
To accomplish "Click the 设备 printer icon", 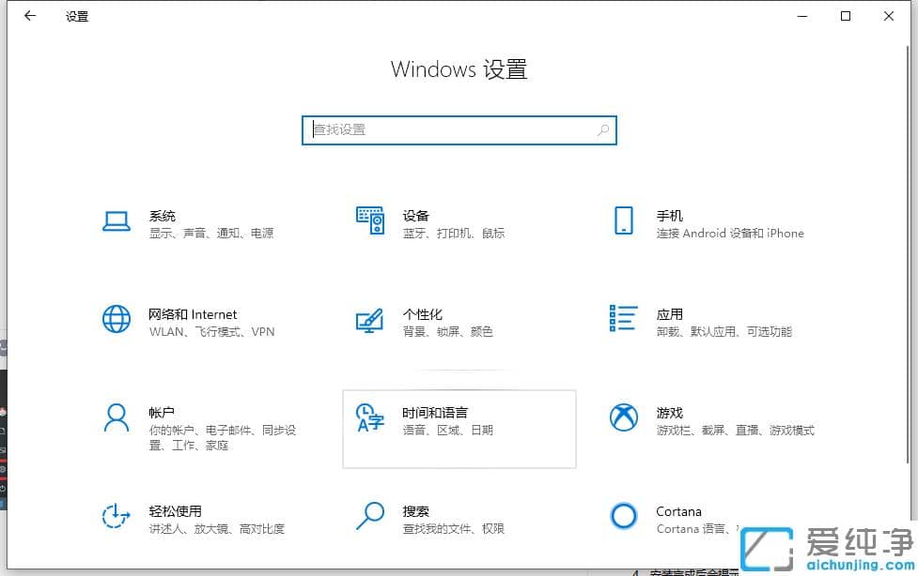I will point(370,221).
